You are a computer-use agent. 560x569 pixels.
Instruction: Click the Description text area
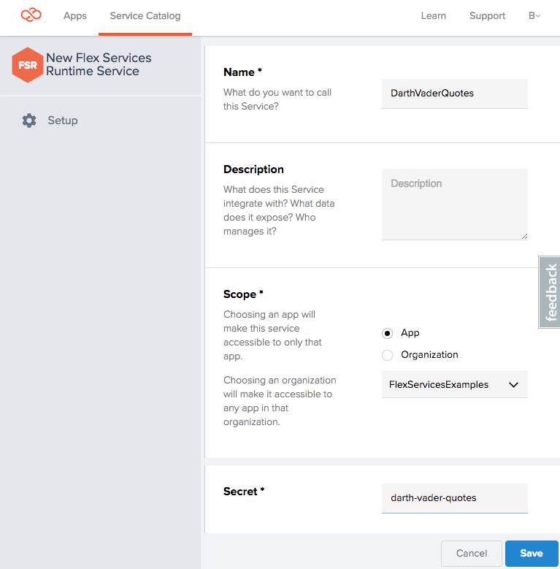454,205
